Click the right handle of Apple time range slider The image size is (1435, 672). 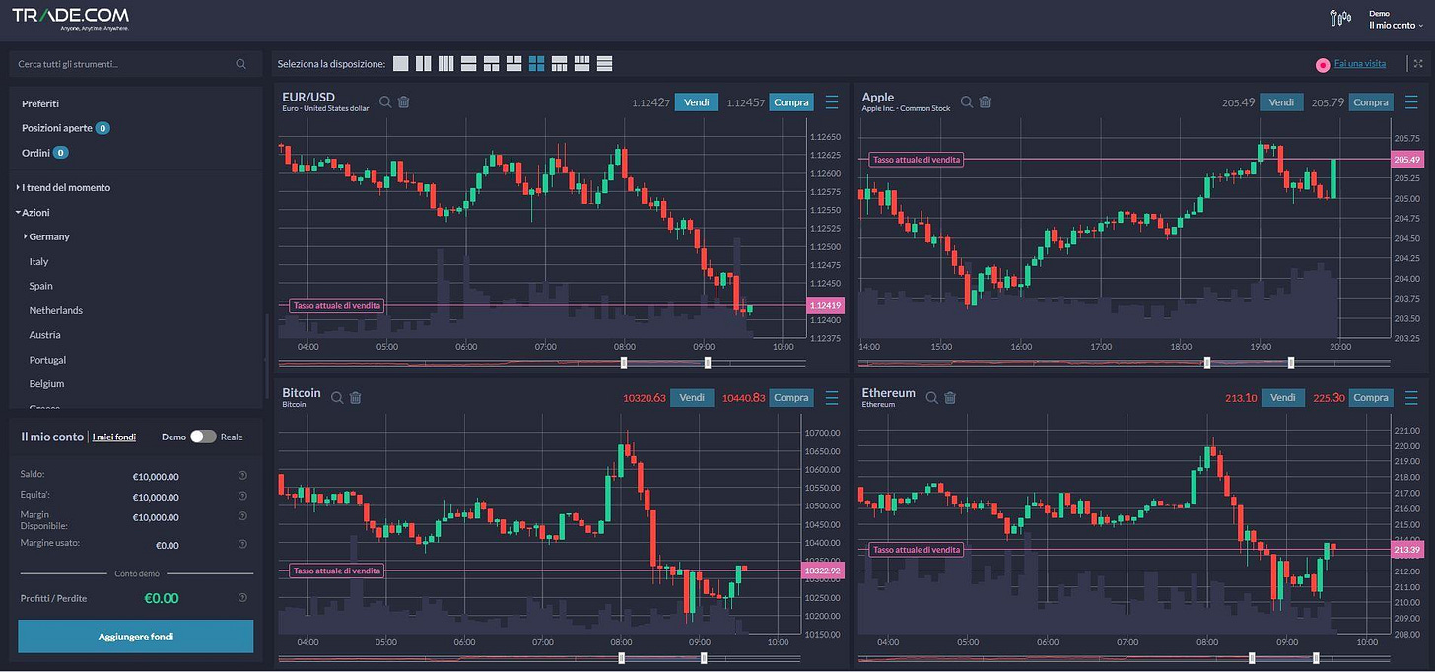coord(1291,363)
